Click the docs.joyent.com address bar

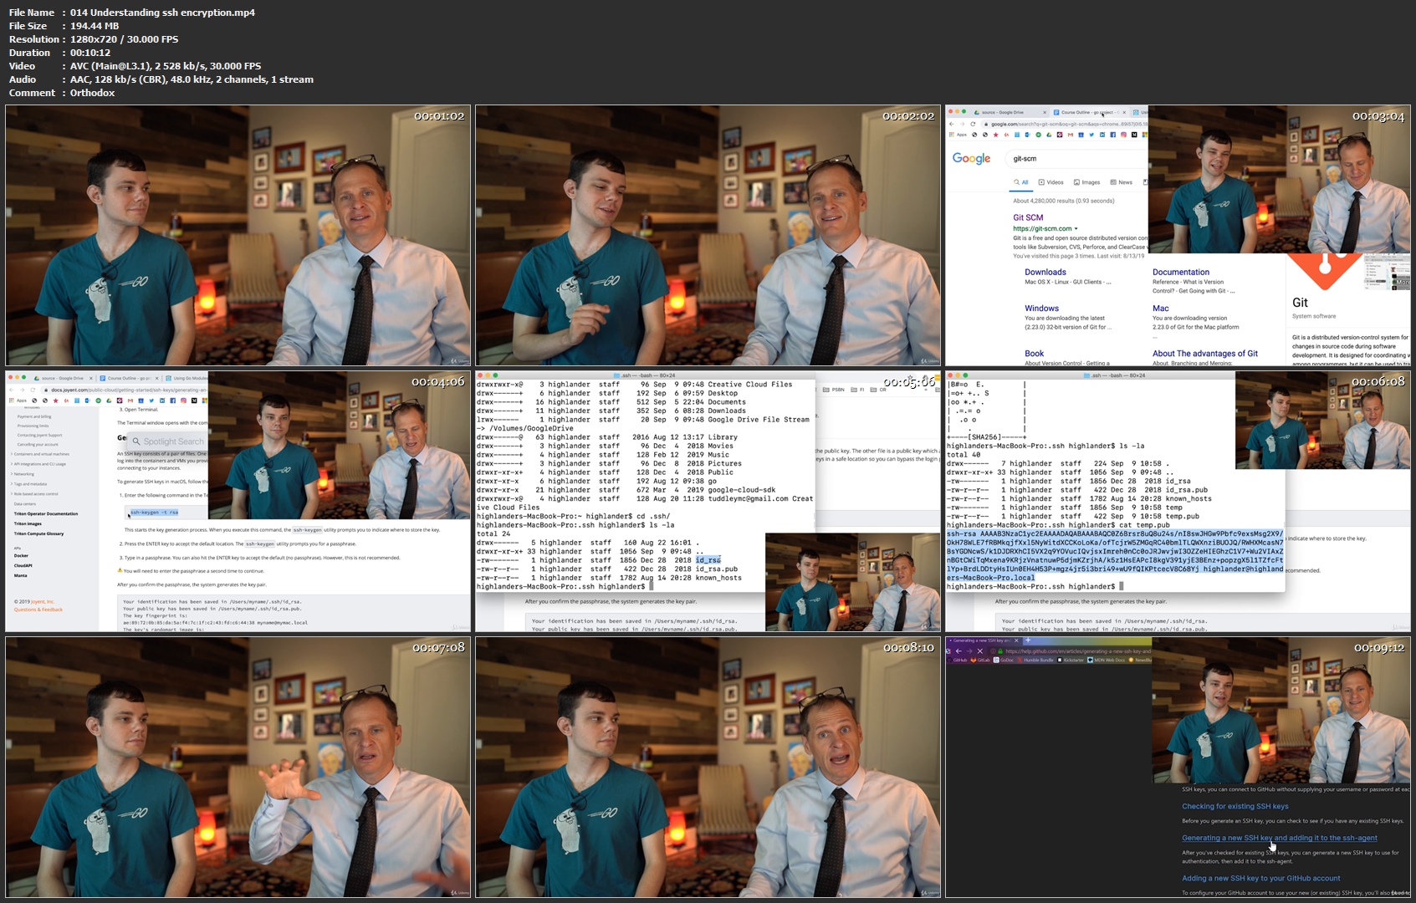point(125,390)
